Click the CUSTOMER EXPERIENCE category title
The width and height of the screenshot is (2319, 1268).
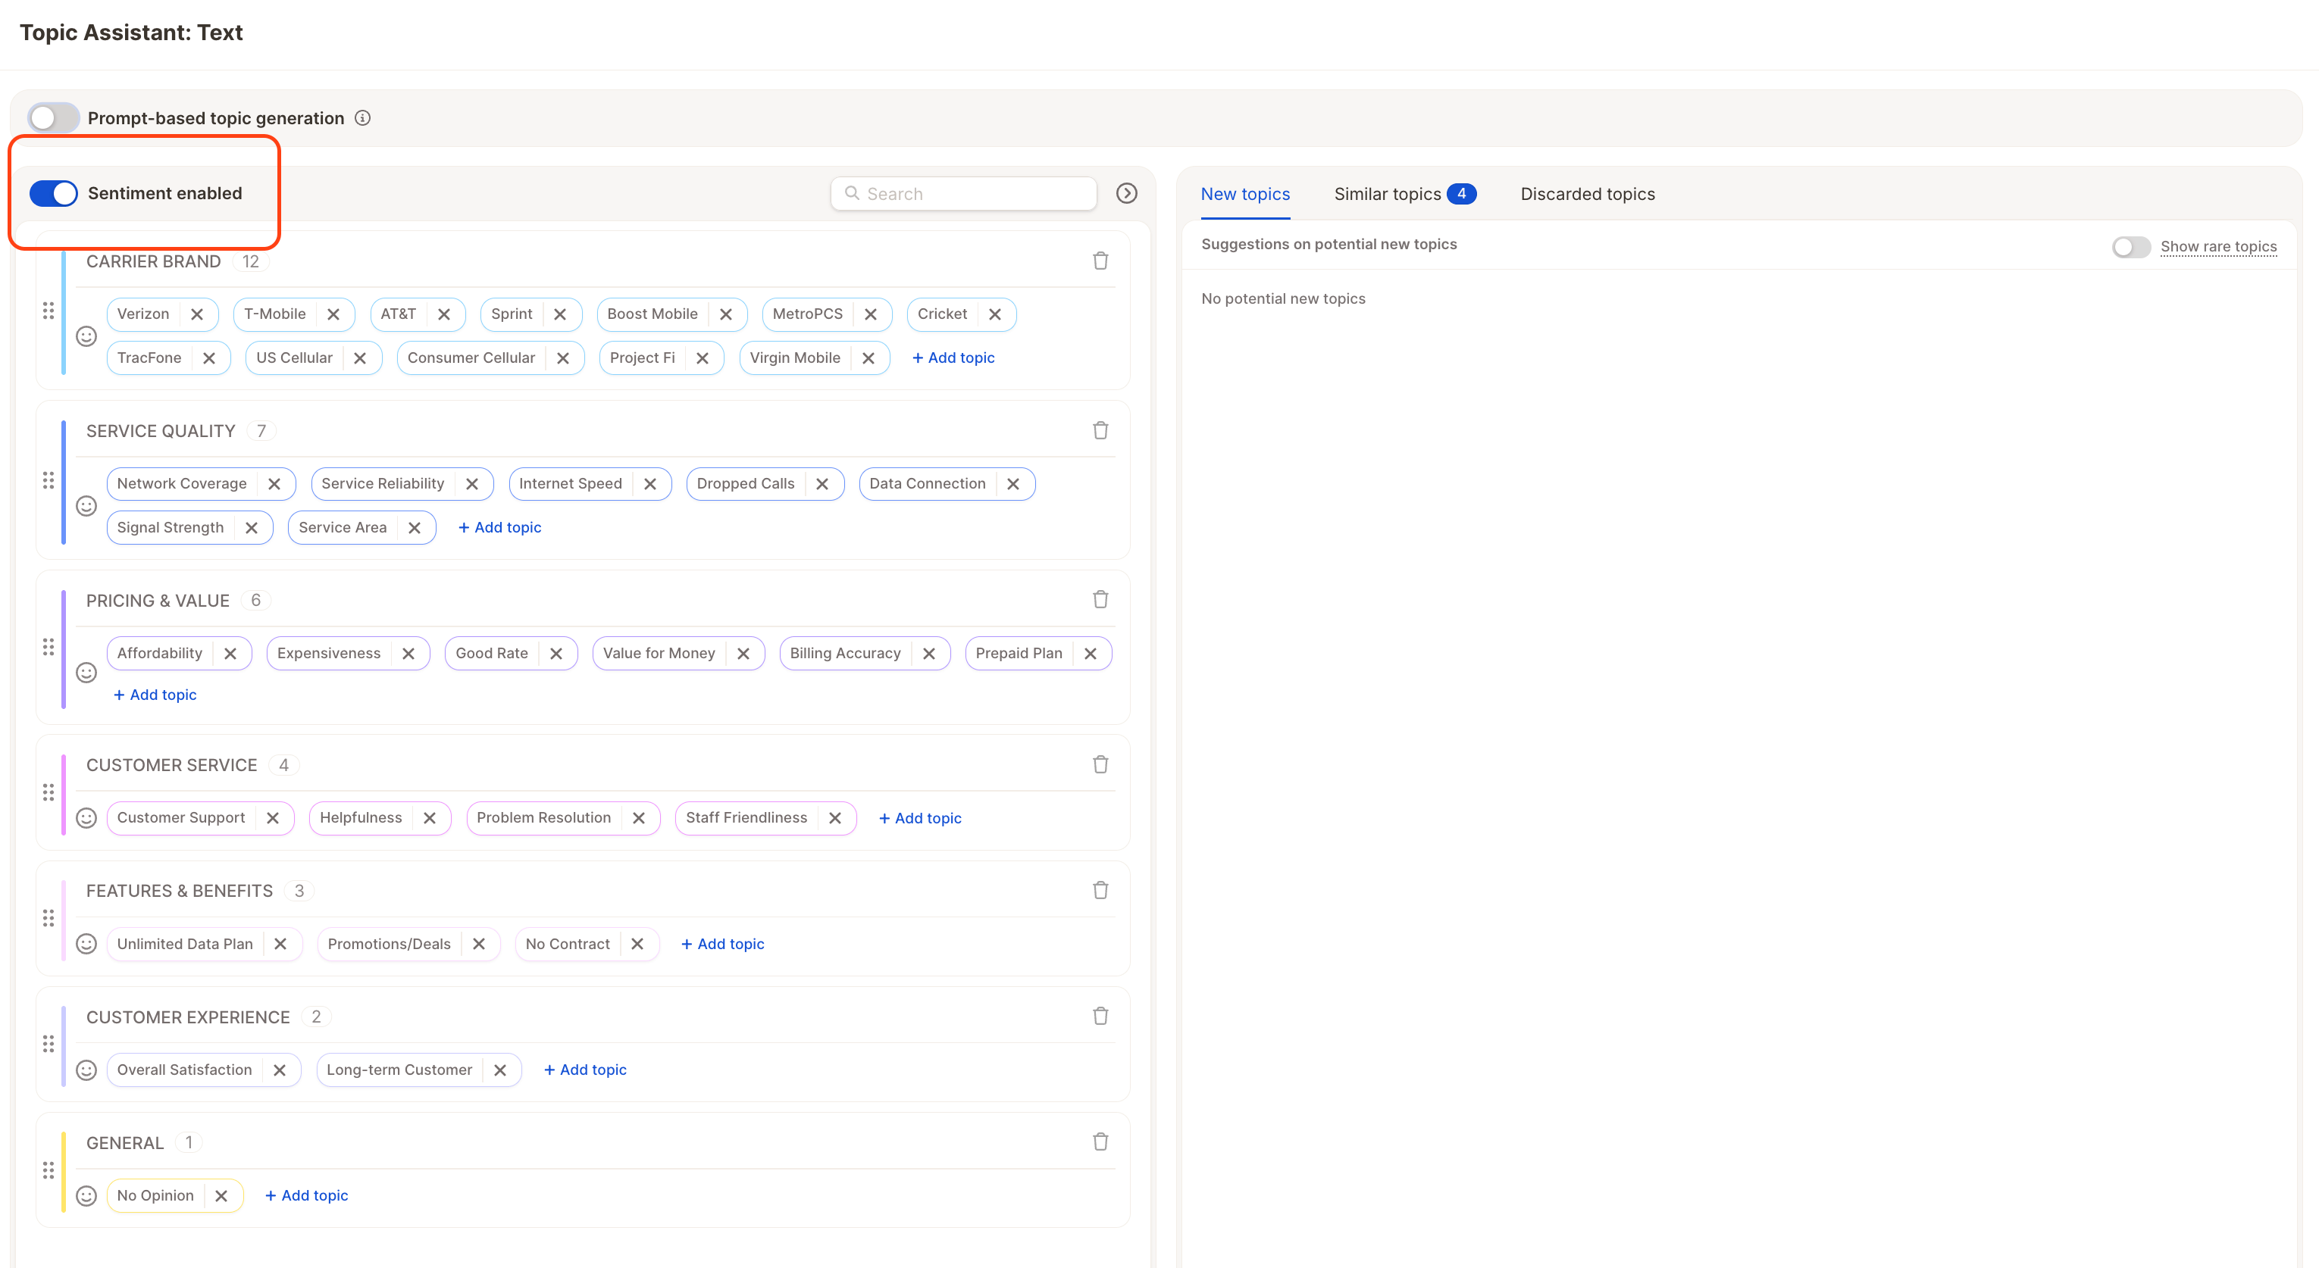(x=188, y=1017)
